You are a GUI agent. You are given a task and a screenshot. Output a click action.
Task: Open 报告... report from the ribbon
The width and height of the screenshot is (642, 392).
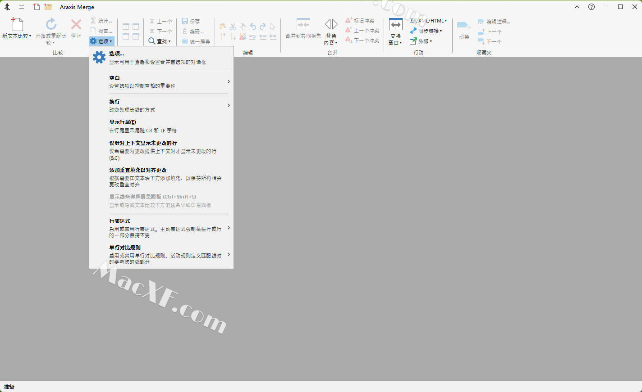[101, 31]
